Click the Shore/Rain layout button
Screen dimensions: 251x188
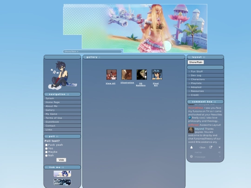[196, 62]
